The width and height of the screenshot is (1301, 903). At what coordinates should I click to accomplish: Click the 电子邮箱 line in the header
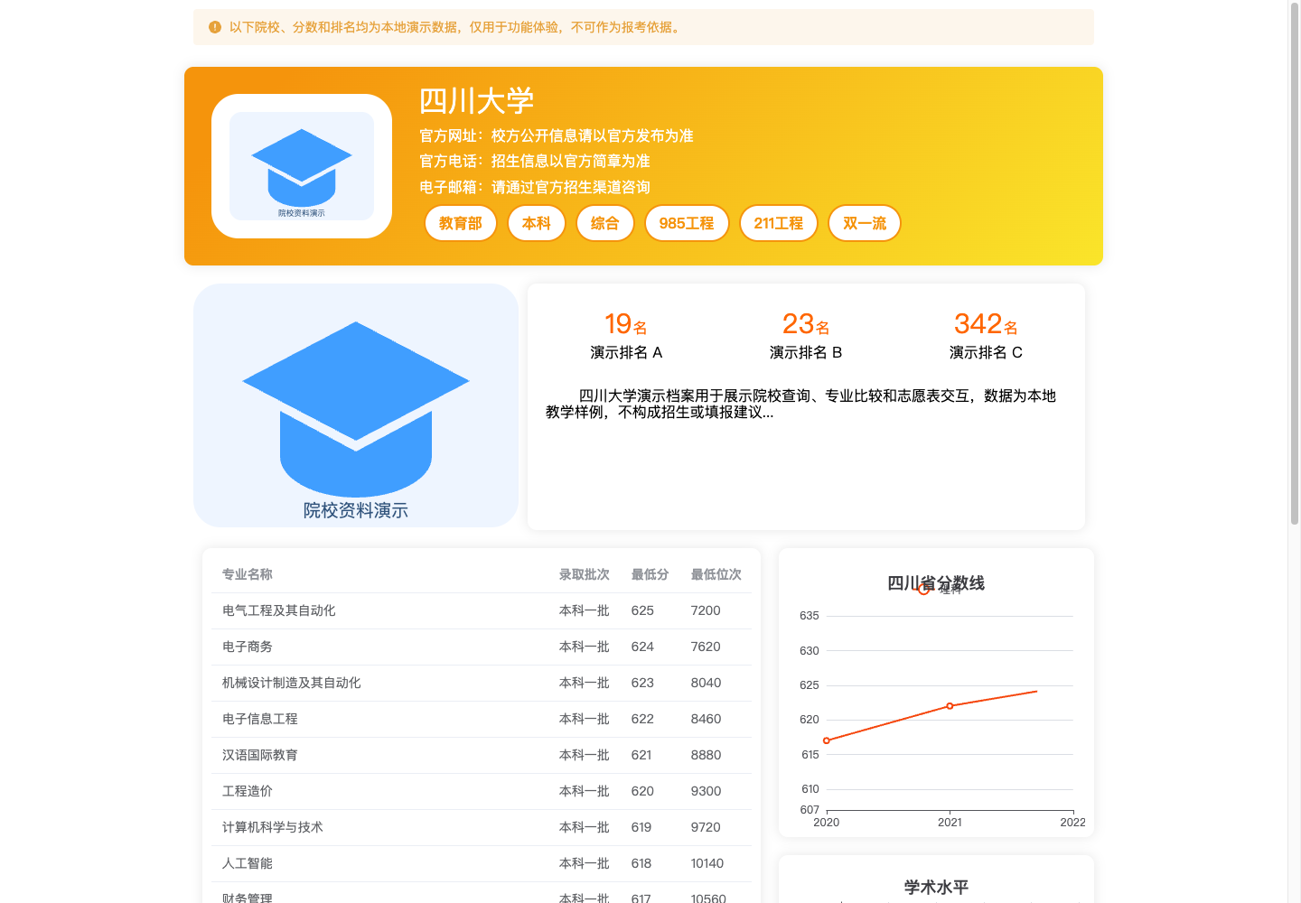[x=535, y=187]
